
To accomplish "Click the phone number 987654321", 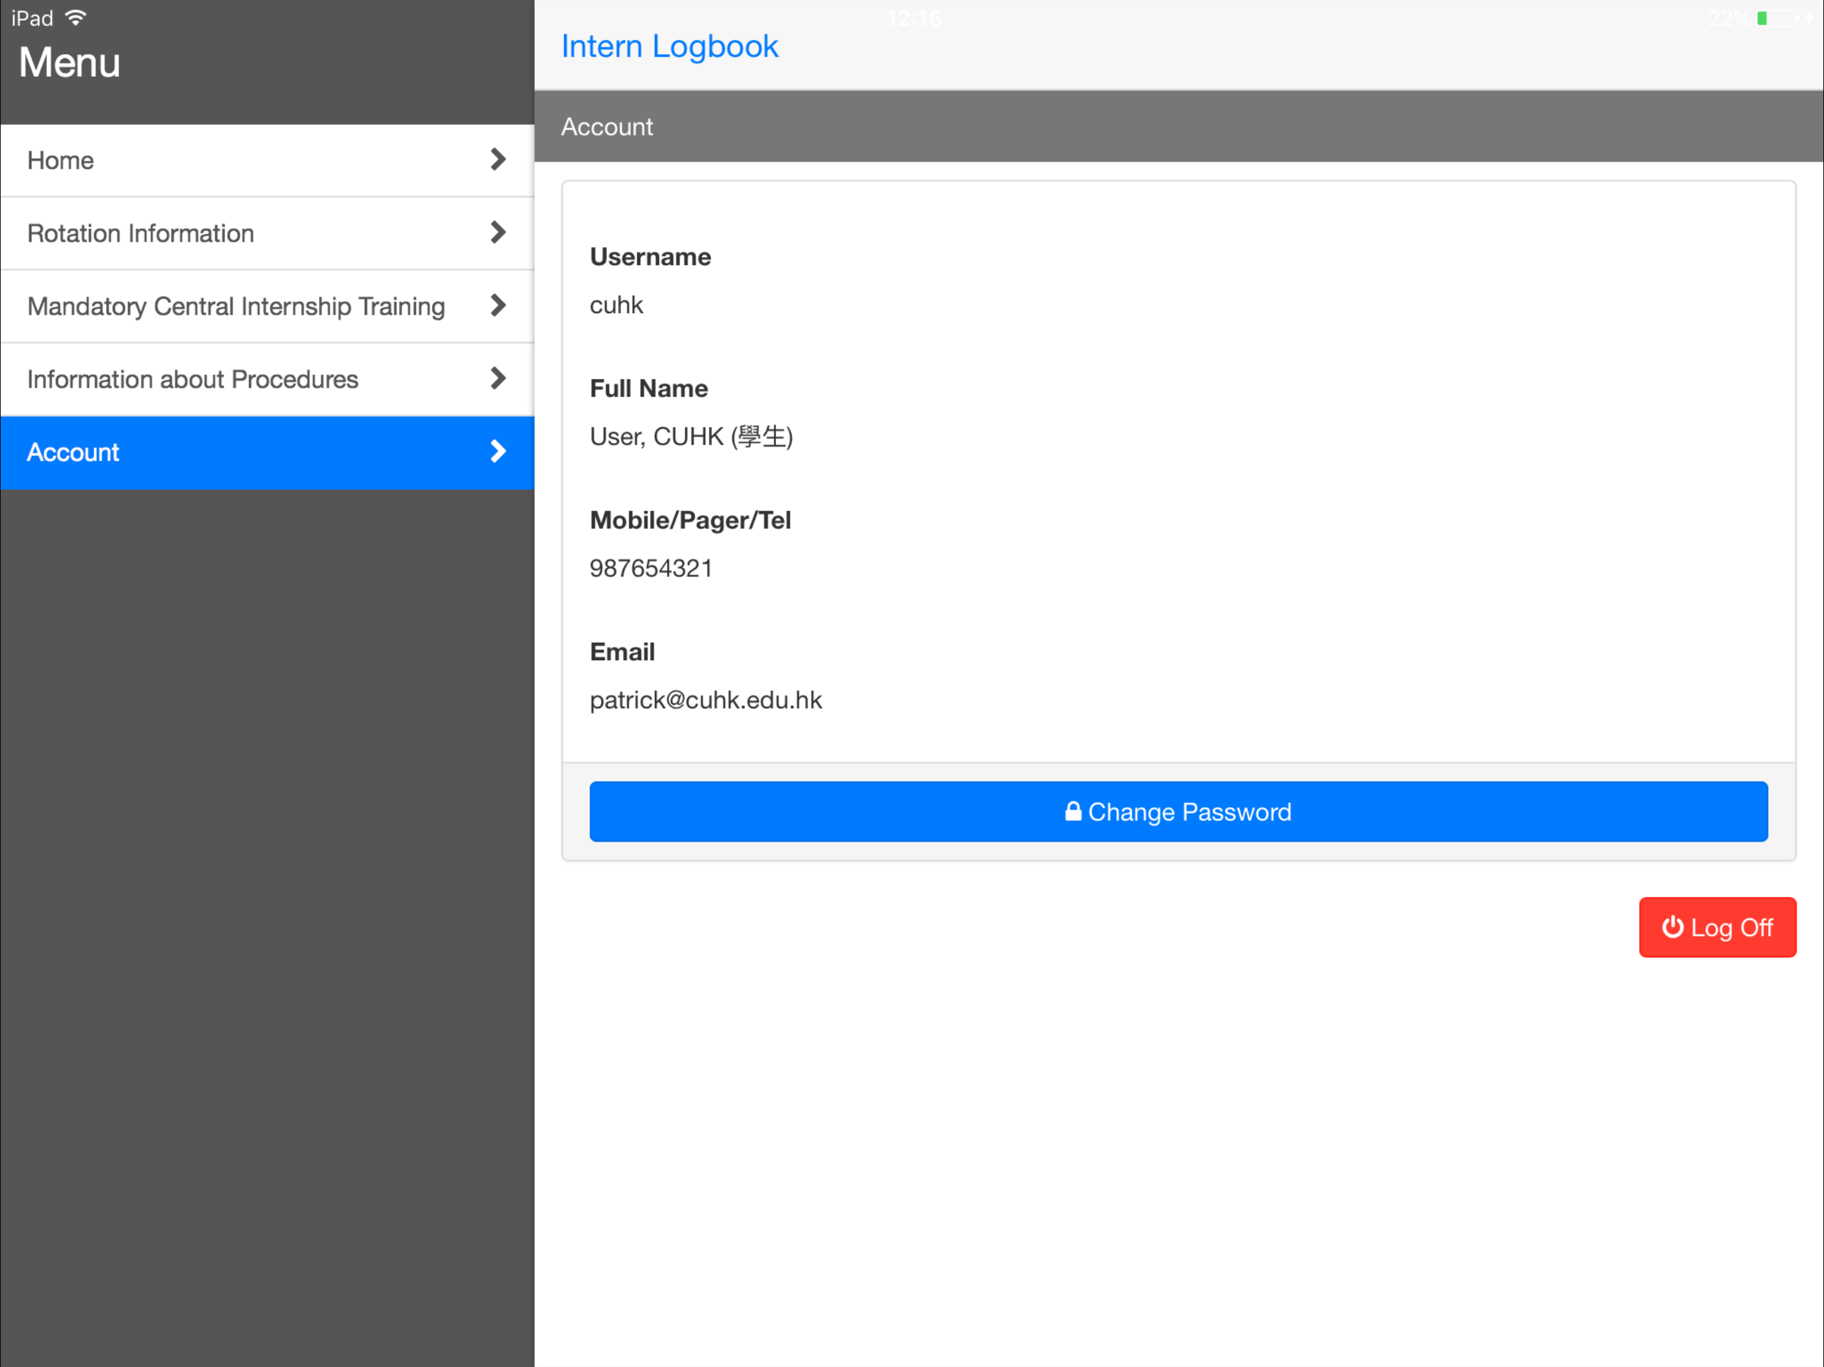I will click(x=650, y=568).
